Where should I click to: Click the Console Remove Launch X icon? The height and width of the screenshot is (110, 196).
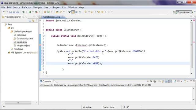(x=151, y=81)
